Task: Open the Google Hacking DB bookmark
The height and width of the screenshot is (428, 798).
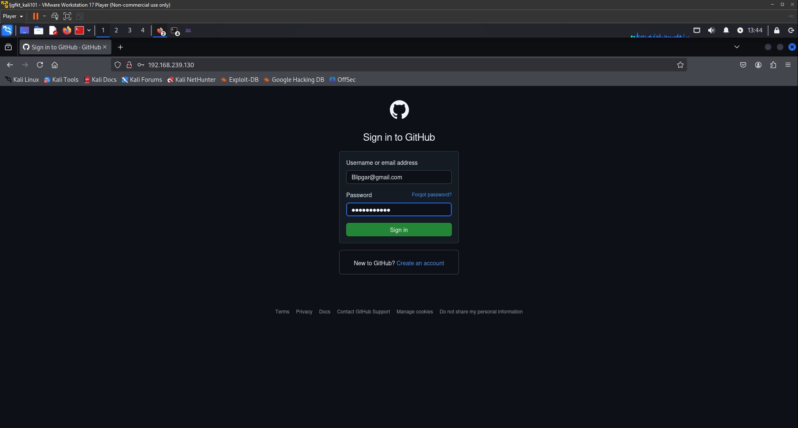Action: click(x=293, y=80)
